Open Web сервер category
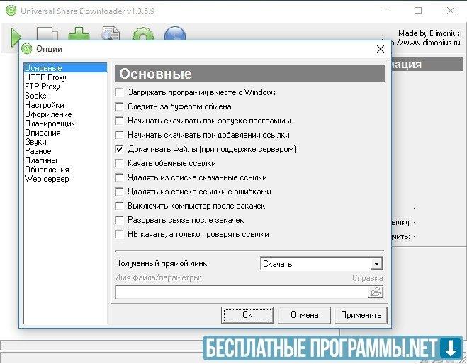Viewport: 467px width, 364px height. coord(47,179)
